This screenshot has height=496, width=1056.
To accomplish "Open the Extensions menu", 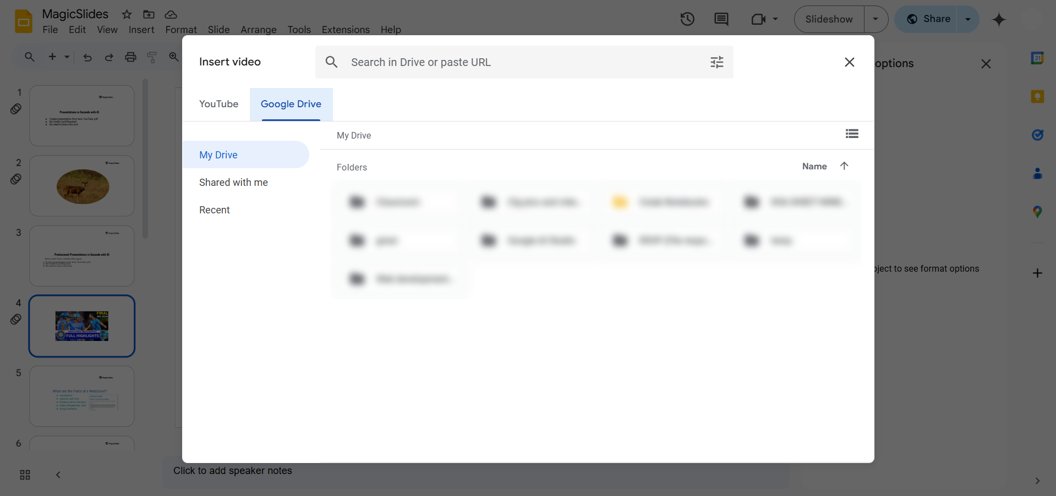I will click(x=346, y=30).
